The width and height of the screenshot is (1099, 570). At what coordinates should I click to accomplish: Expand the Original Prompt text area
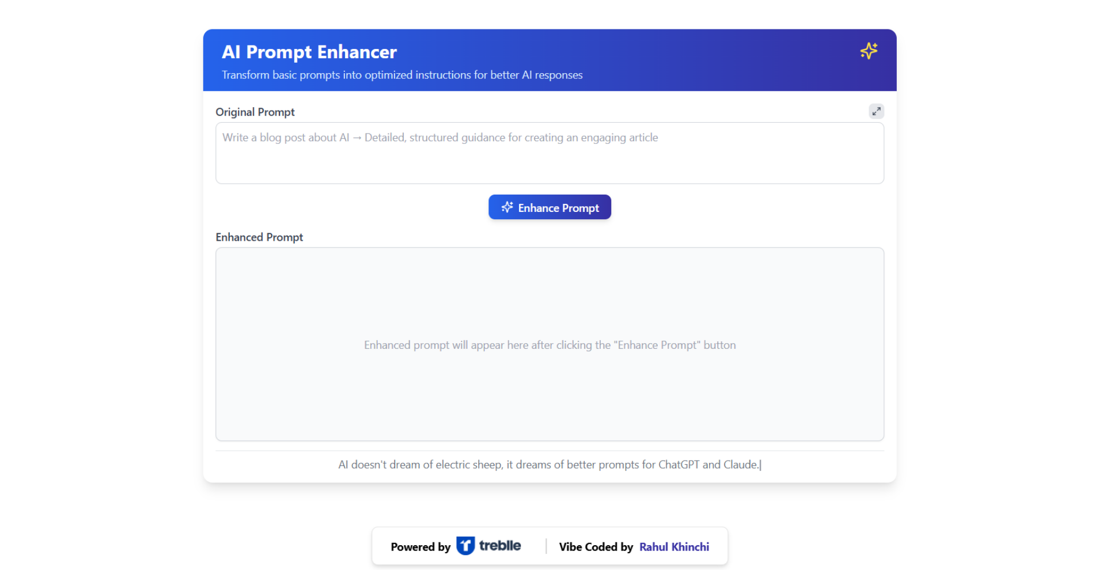pos(876,111)
